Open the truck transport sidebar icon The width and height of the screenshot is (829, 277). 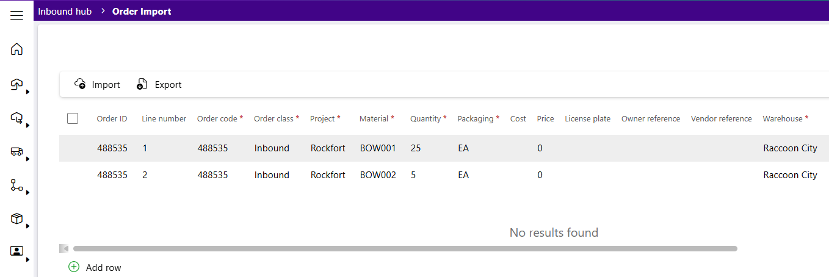(x=16, y=152)
